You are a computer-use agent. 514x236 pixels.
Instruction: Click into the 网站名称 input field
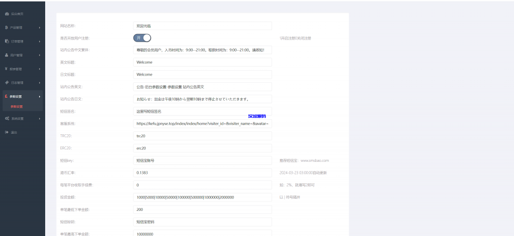coord(202,26)
